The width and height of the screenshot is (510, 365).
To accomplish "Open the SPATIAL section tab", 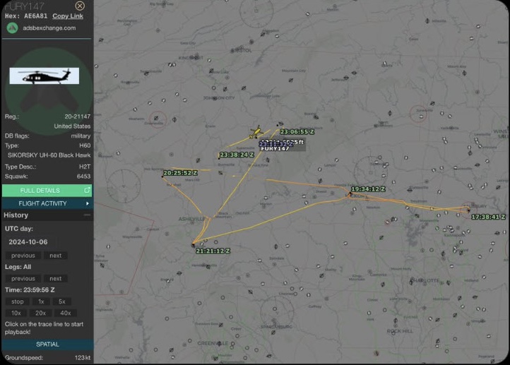I will coord(47,345).
